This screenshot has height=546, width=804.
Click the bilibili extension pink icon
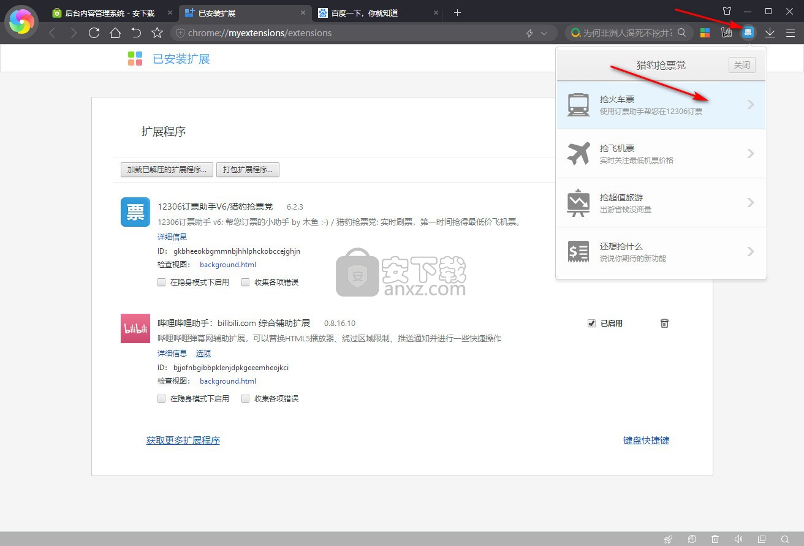point(135,328)
